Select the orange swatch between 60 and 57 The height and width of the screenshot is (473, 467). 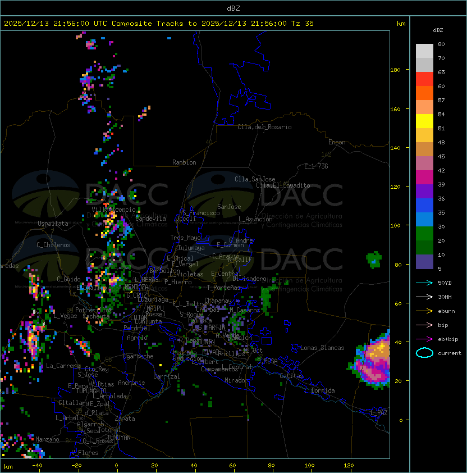tap(424, 93)
